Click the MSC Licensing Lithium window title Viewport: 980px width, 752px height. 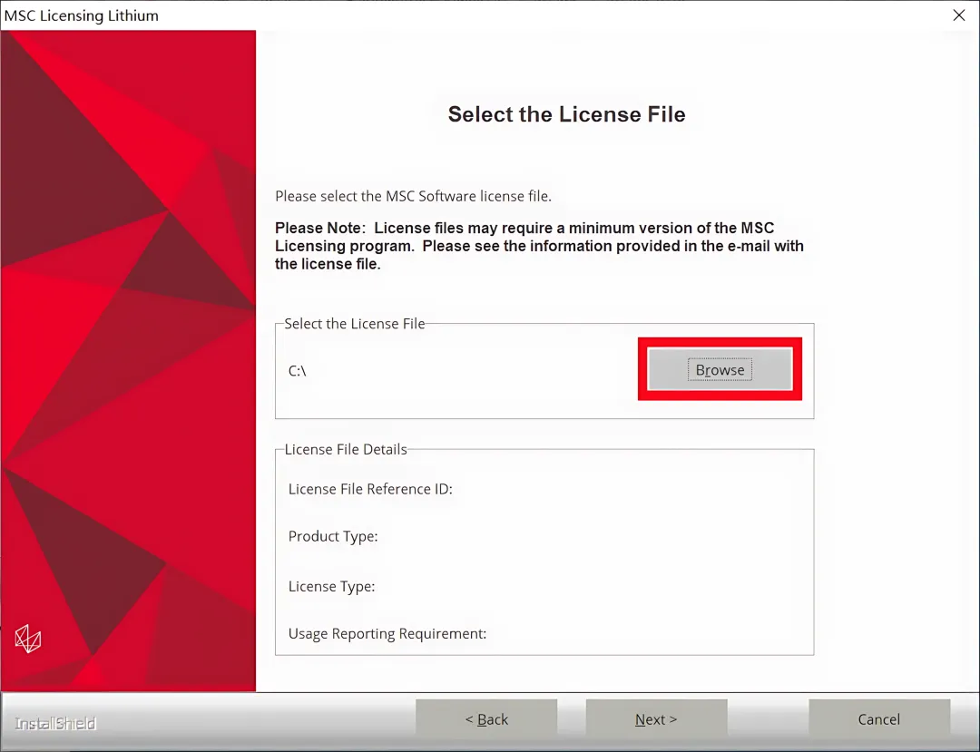point(82,15)
